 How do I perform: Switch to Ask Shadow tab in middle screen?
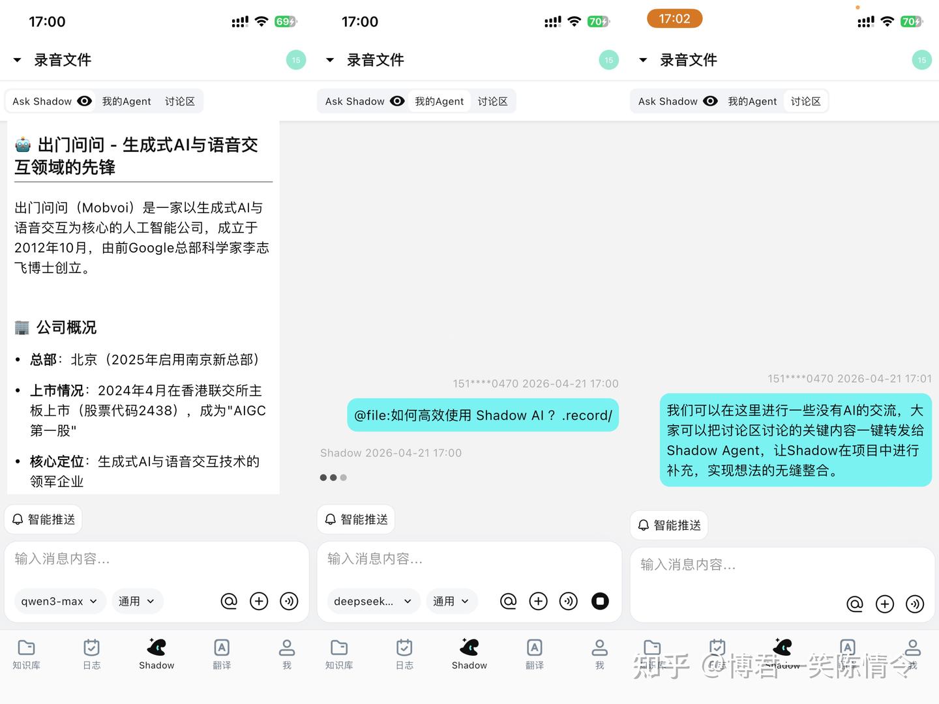364,101
